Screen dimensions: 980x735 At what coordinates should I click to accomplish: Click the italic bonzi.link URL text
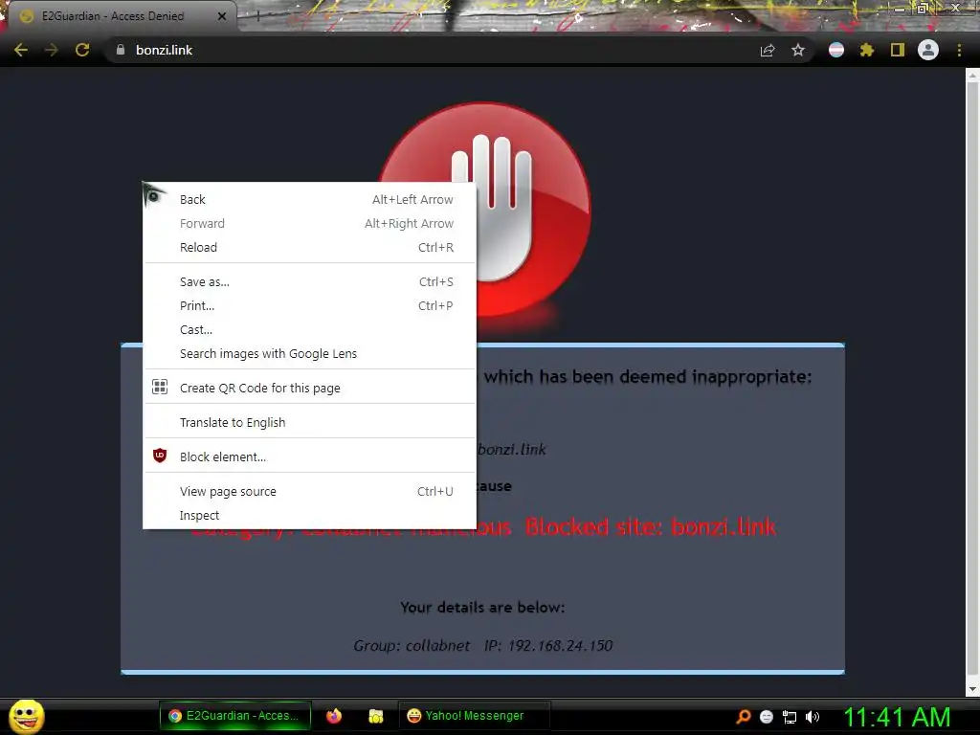[x=512, y=450]
